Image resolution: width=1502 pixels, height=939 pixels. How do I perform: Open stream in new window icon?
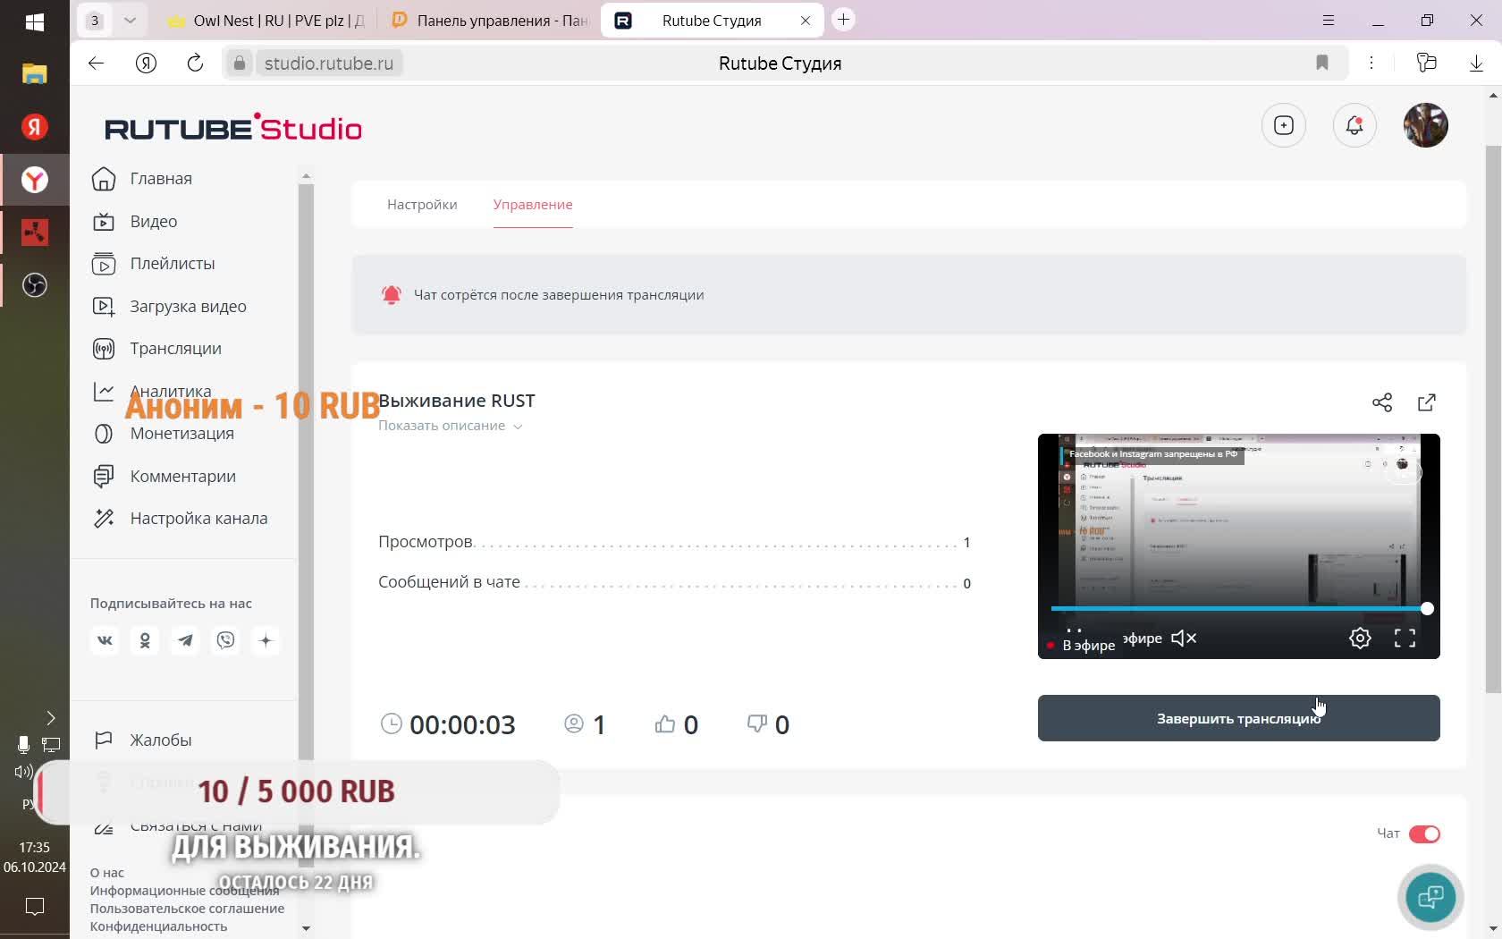(1427, 402)
